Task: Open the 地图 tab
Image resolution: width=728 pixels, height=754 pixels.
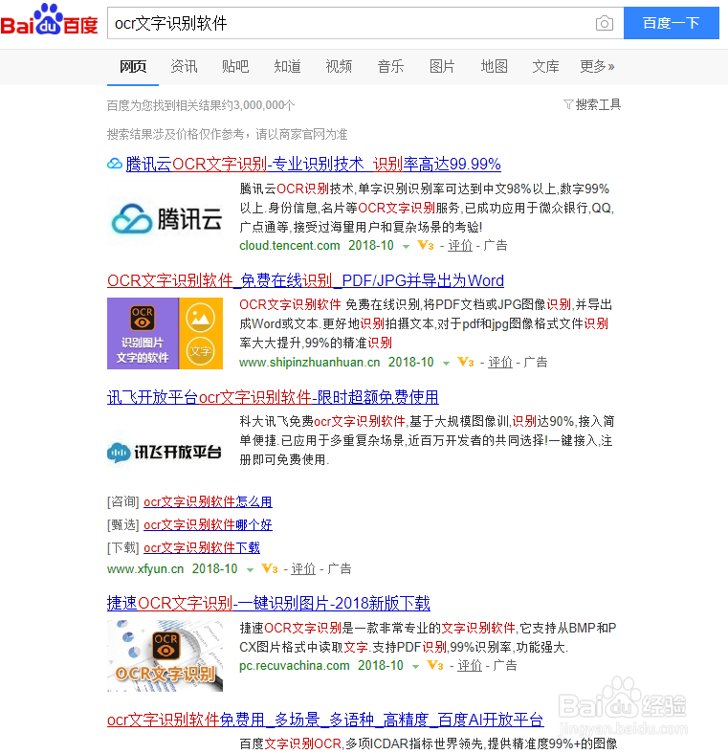Action: click(494, 66)
